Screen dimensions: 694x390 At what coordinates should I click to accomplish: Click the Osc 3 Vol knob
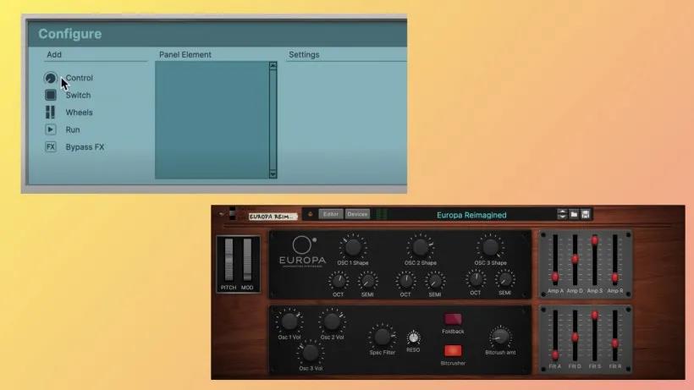tap(311, 353)
